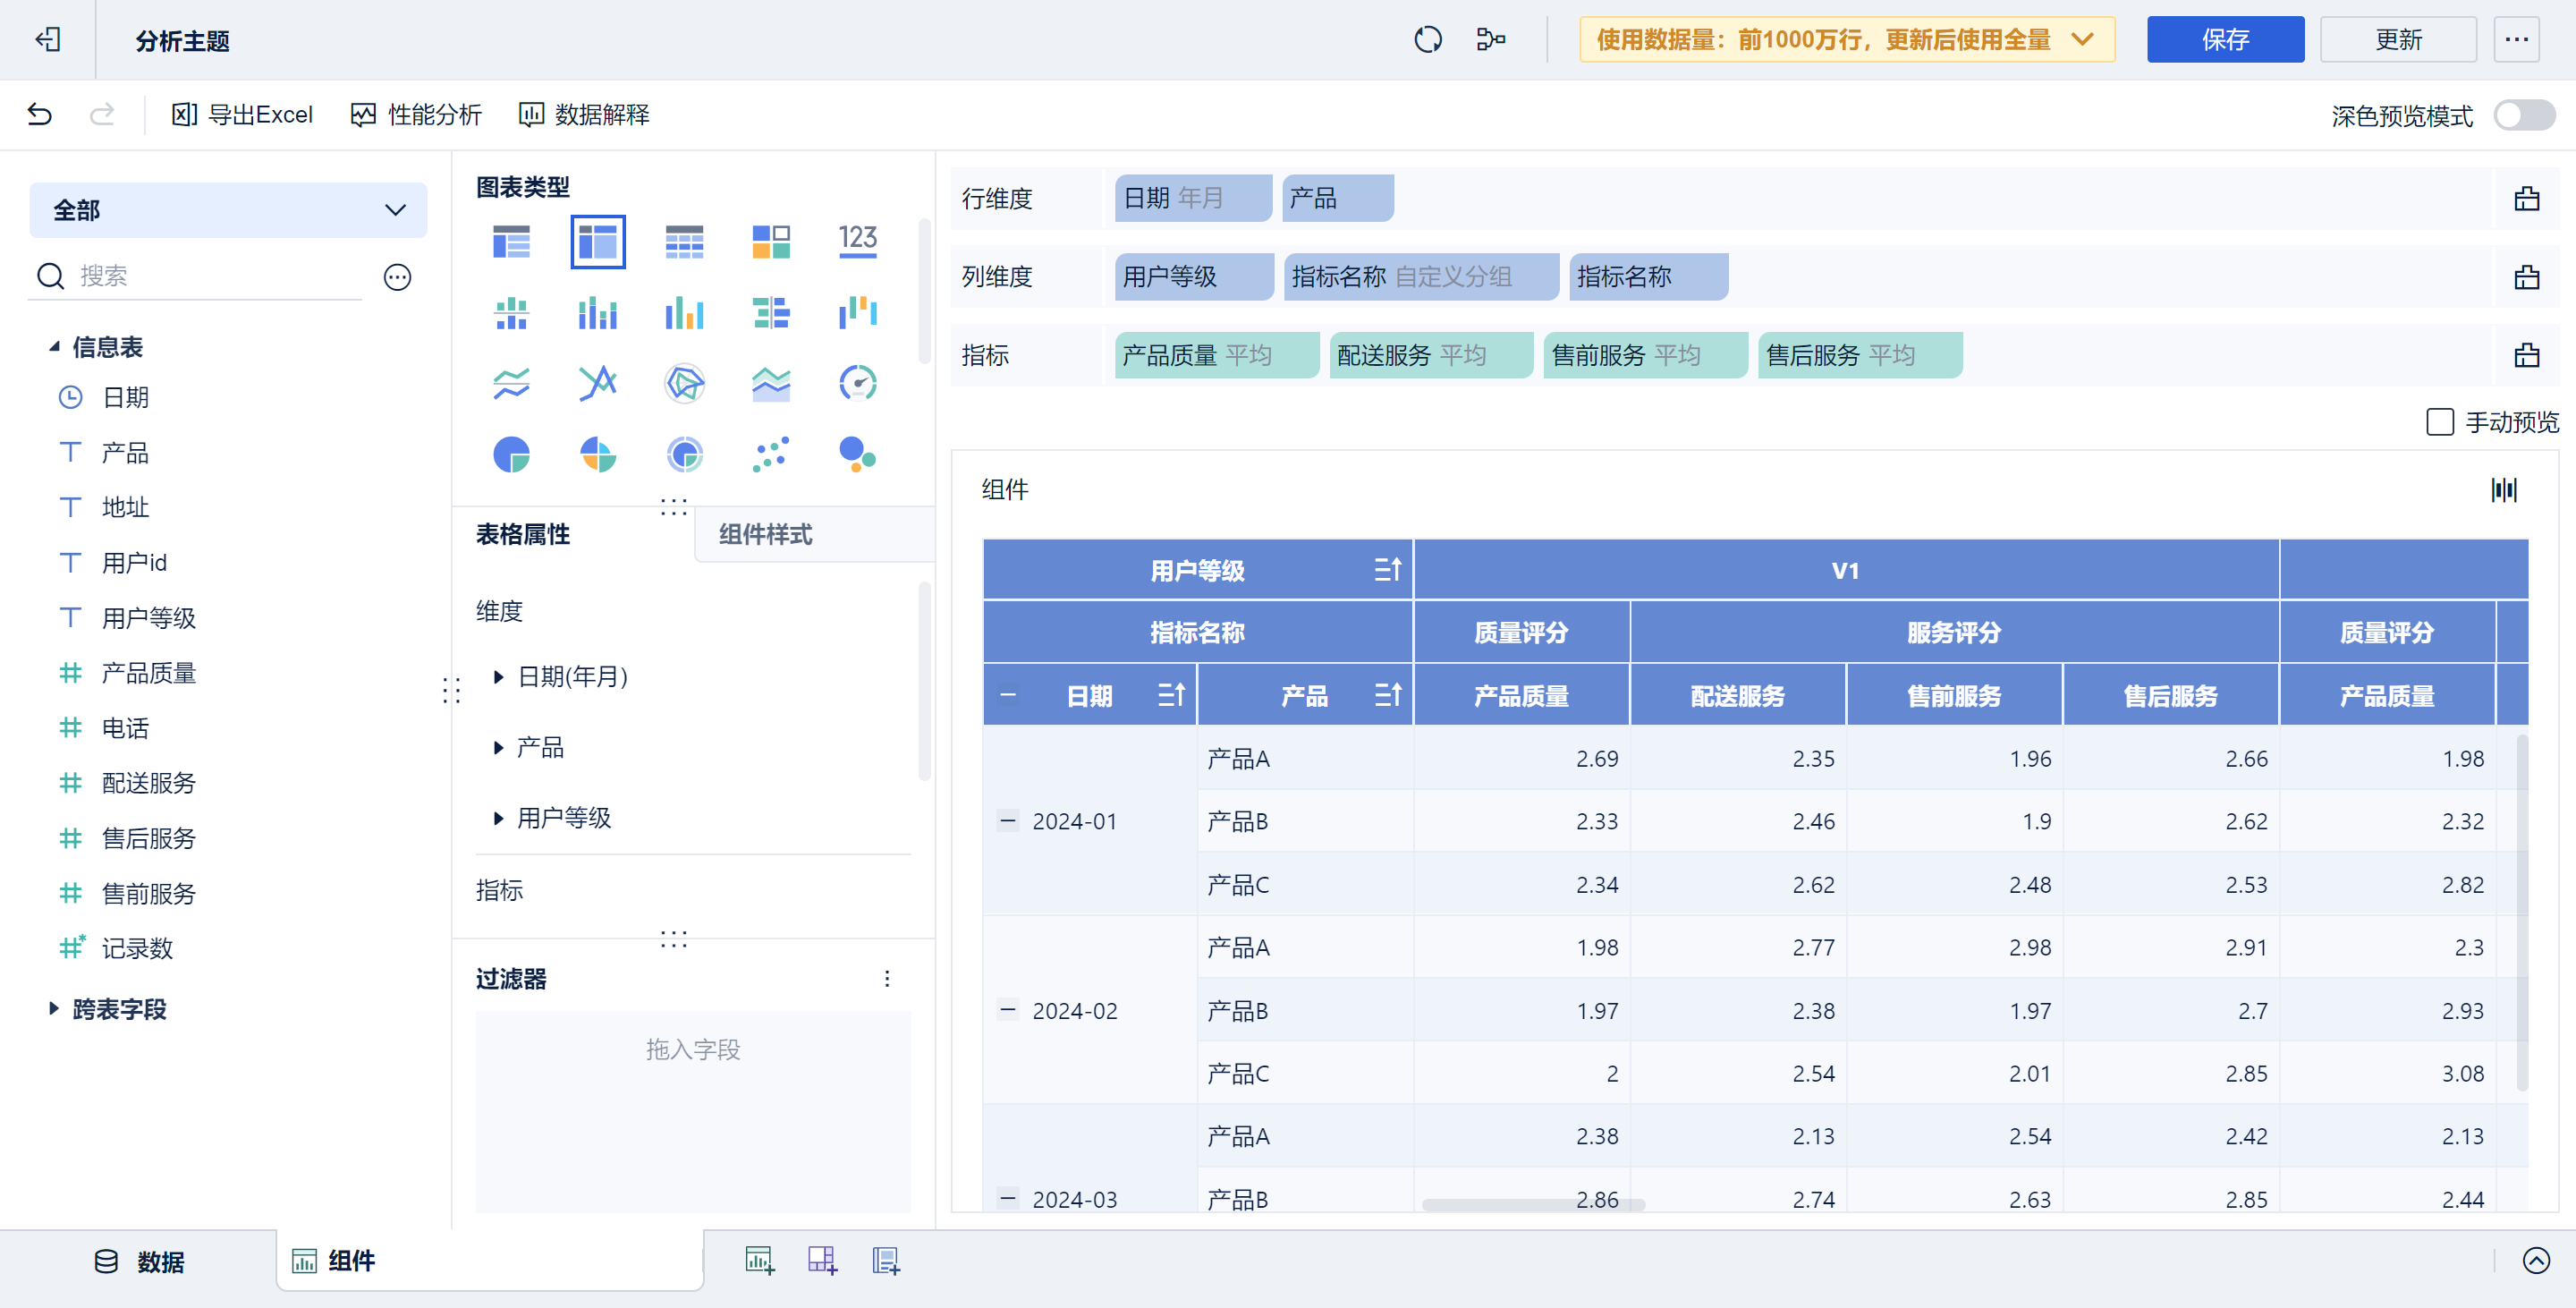
Task: Switch to the 组件样式 tab
Action: click(765, 535)
